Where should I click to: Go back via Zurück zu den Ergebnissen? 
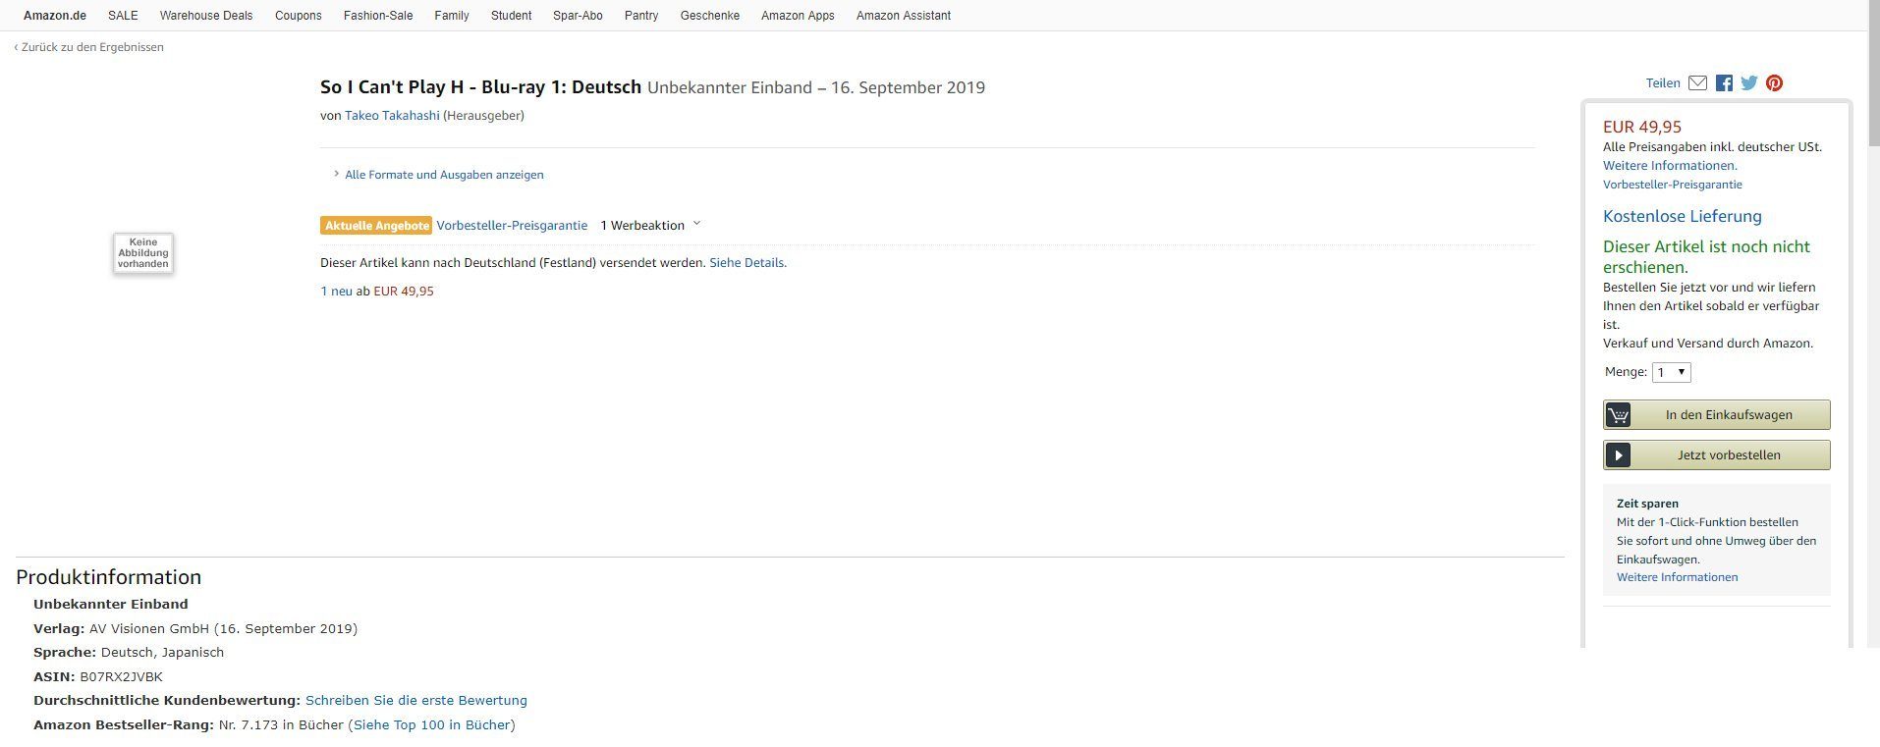pos(89,47)
